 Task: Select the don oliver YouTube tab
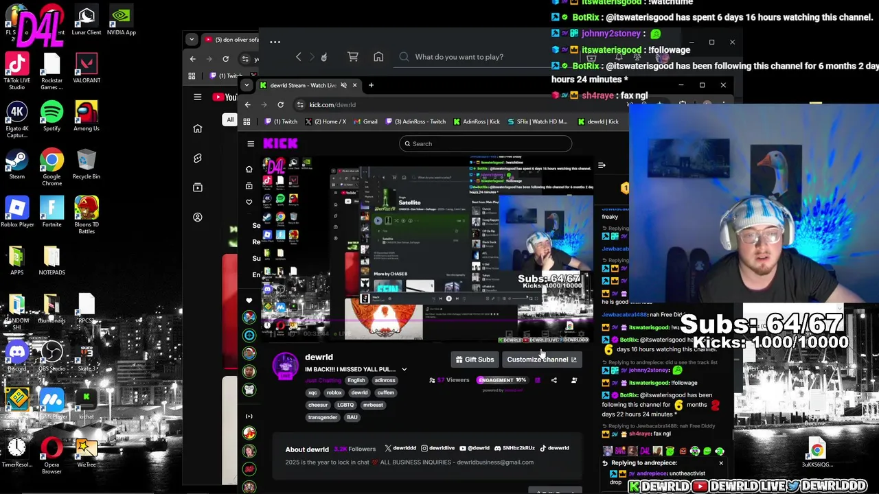[231, 40]
